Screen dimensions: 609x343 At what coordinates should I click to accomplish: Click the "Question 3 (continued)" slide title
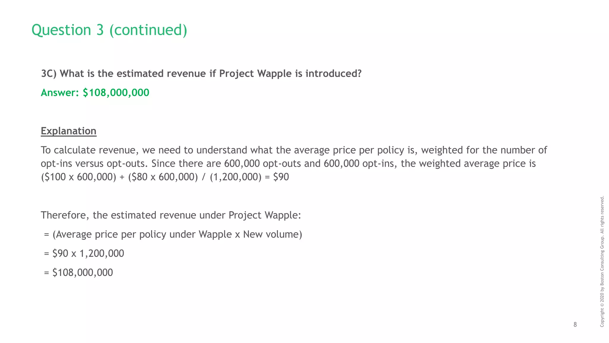coord(109,30)
